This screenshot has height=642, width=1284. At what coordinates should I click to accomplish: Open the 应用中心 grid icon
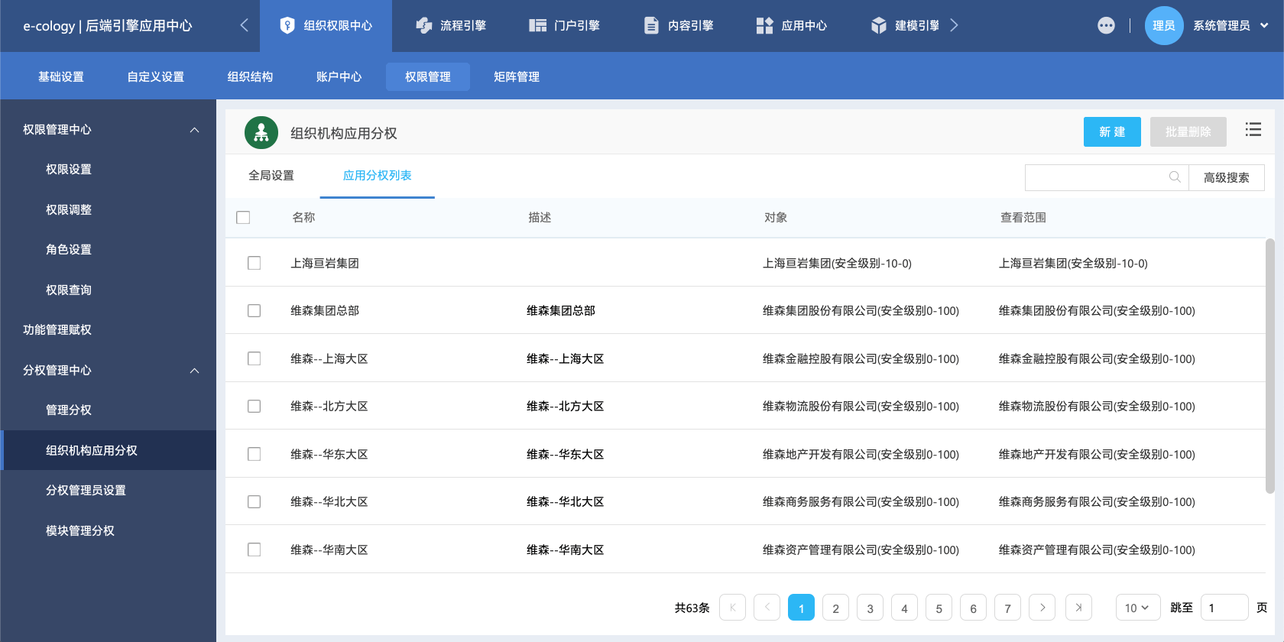(765, 25)
